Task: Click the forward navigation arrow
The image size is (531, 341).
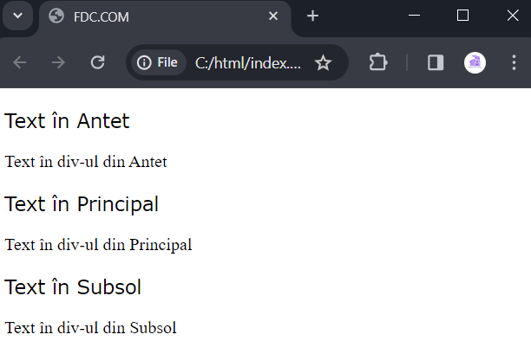Action: 58,62
